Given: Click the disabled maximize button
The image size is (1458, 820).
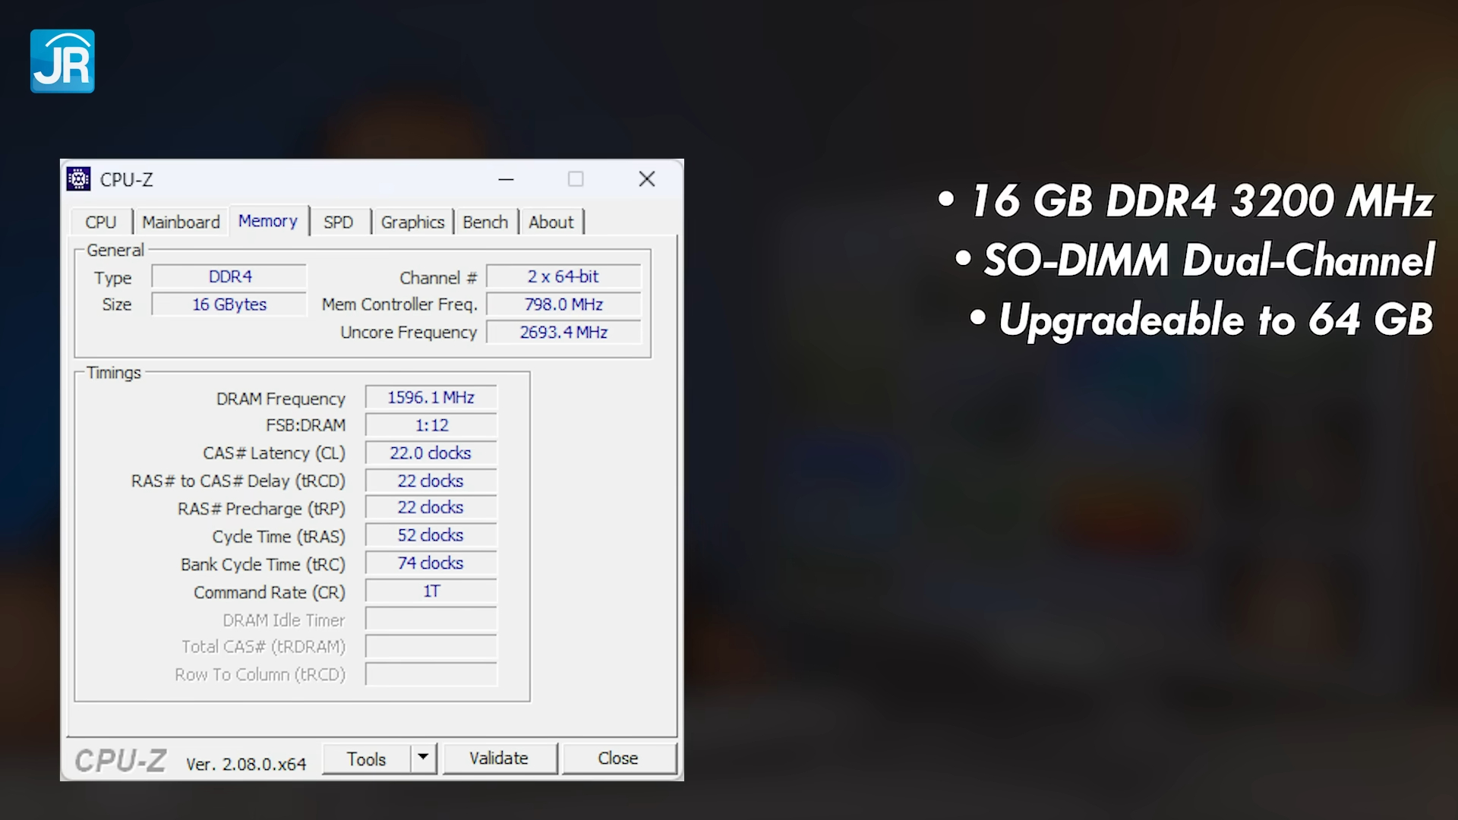Looking at the screenshot, I should 576,179.
